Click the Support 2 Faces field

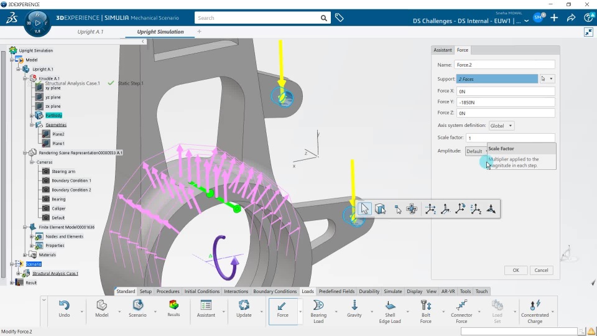(497, 79)
